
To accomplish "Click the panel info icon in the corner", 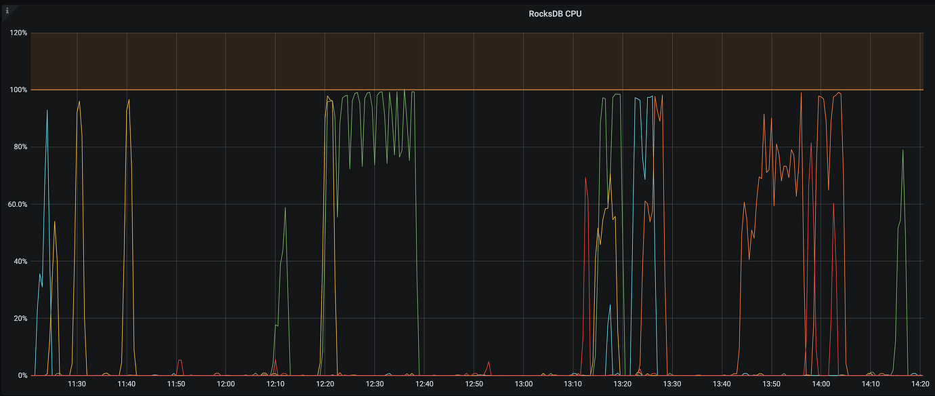I will tap(7, 11).
